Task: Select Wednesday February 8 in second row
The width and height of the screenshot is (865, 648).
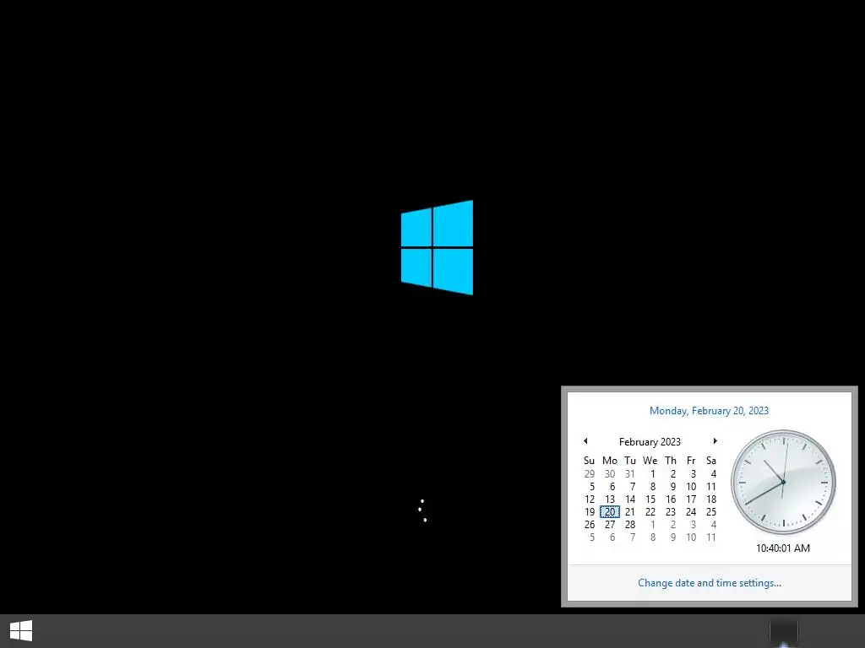Action: tap(653, 487)
